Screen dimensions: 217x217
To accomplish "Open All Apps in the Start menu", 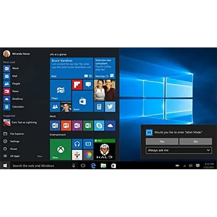I will pyautogui.click(x=12, y=156).
